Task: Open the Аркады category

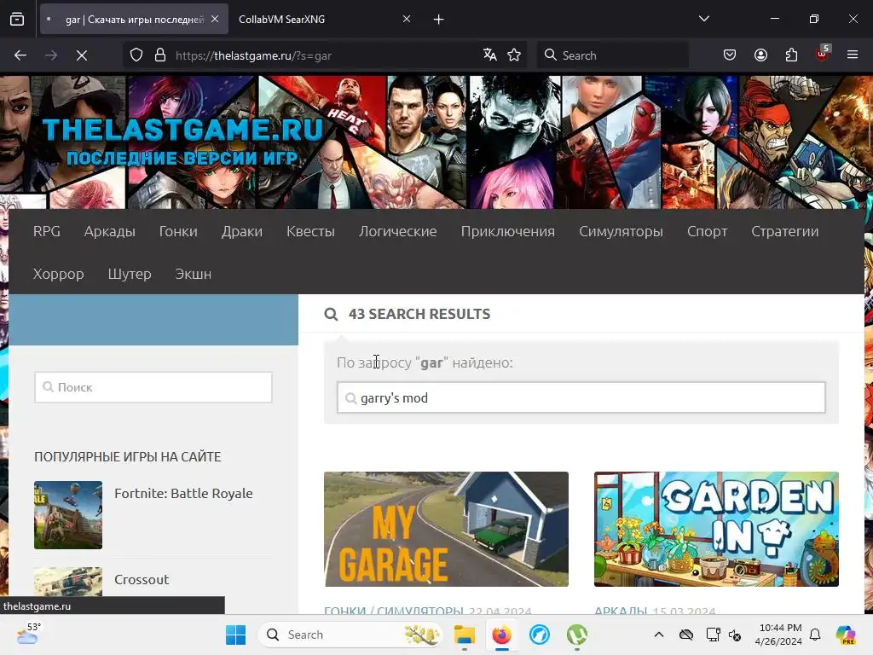Action: pyautogui.click(x=110, y=231)
